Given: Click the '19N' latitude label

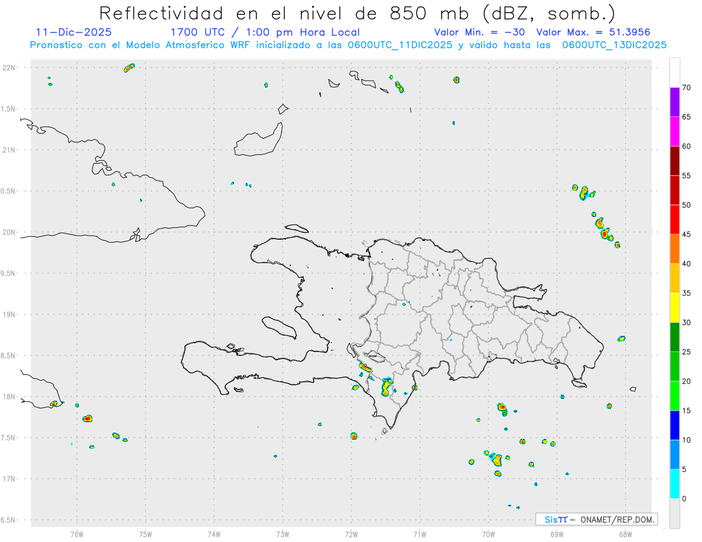Looking at the screenshot, I should tap(10, 315).
